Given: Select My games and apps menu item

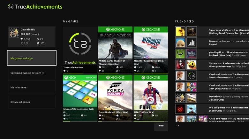Looking at the screenshot, I should 32,58.
